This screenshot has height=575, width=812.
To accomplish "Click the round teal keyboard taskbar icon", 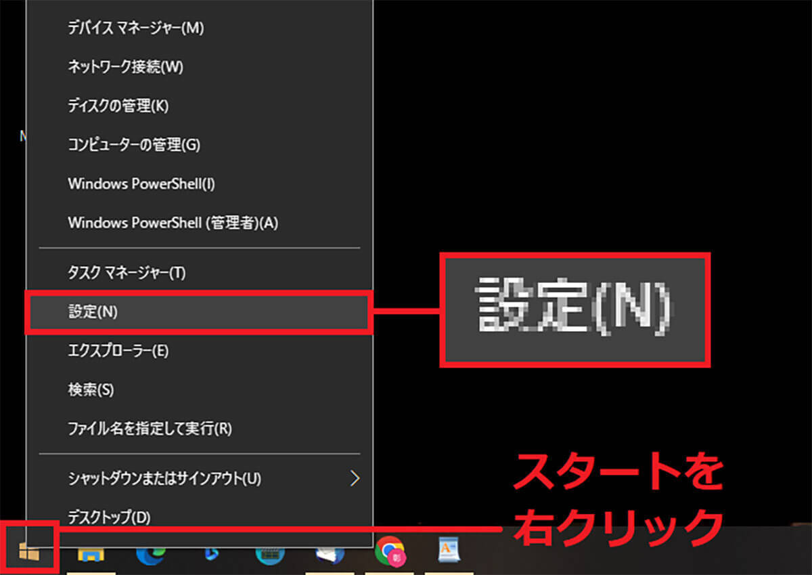I will click(270, 553).
